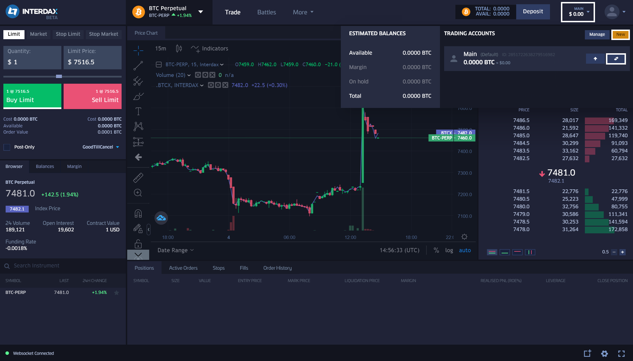The image size is (633, 361).
Task: Select the crosshair cursor tool
Action: click(x=138, y=50)
